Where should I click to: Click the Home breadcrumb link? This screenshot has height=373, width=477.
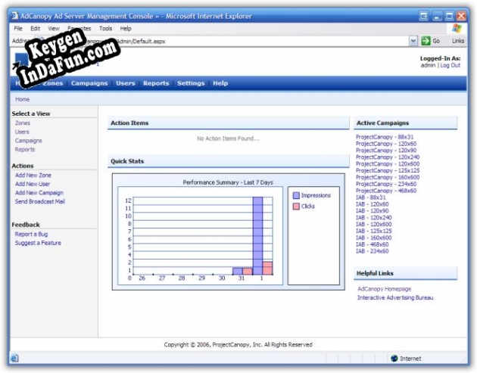[x=23, y=99]
